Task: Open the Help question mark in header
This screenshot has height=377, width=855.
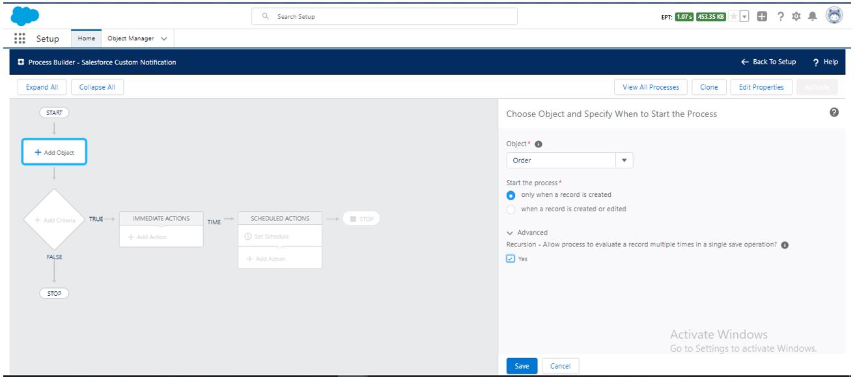Action: click(x=779, y=16)
